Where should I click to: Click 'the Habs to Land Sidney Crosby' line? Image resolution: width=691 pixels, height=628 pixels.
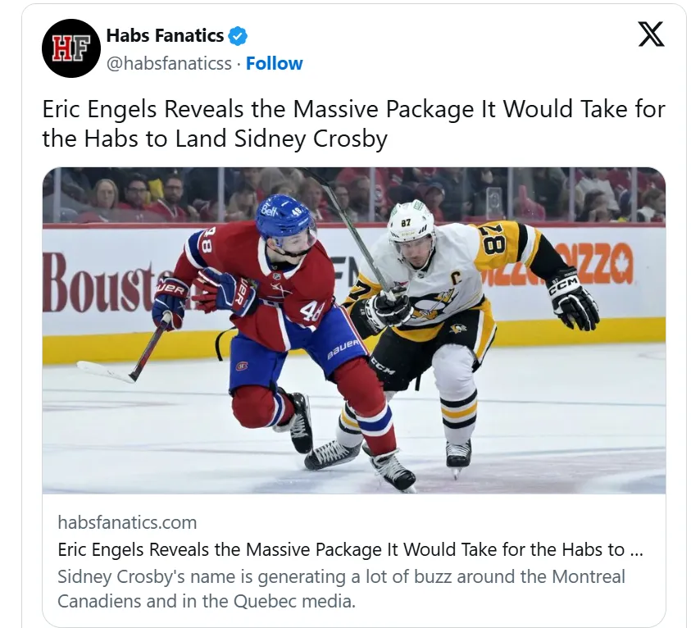(x=215, y=139)
